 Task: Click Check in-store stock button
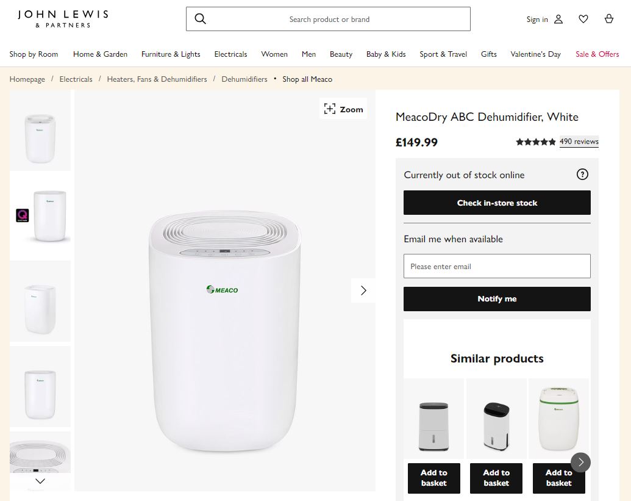coord(497,203)
